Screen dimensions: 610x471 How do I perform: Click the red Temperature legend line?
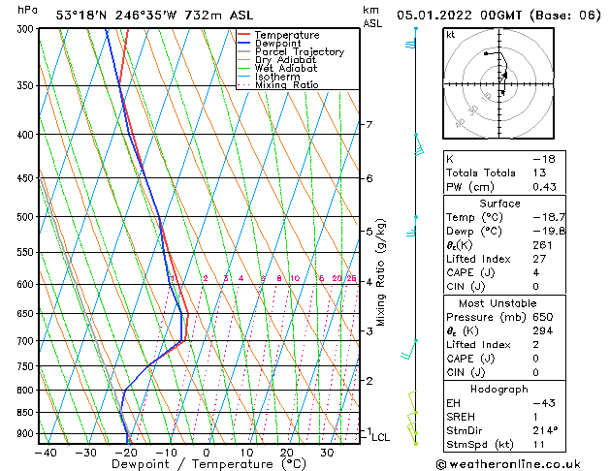click(x=243, y=35)
